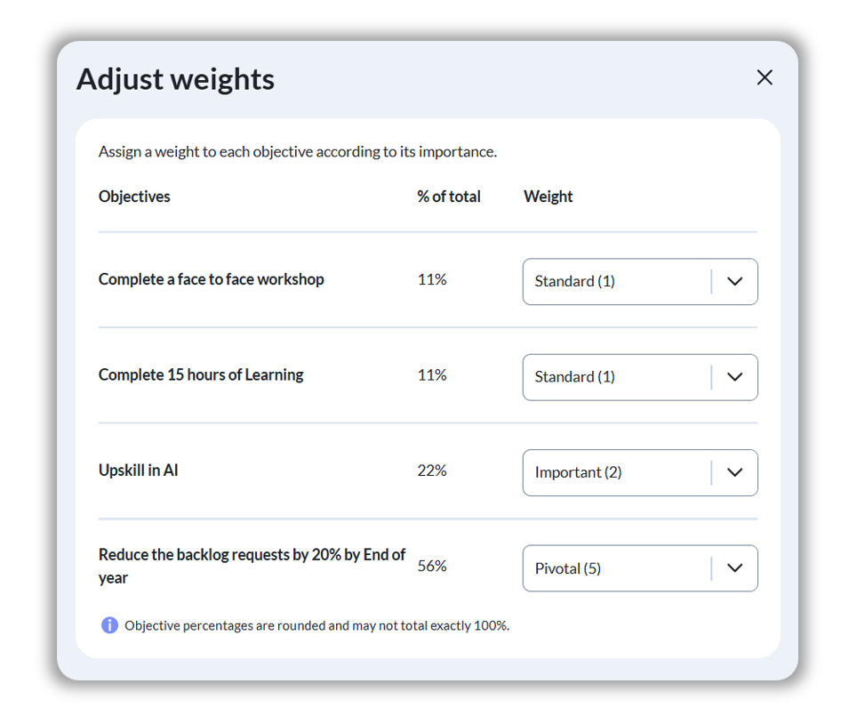The image size is (857, 724).
Task: Click the 'Assign a weight to each objective' instruction text
Action: [298, 152]
